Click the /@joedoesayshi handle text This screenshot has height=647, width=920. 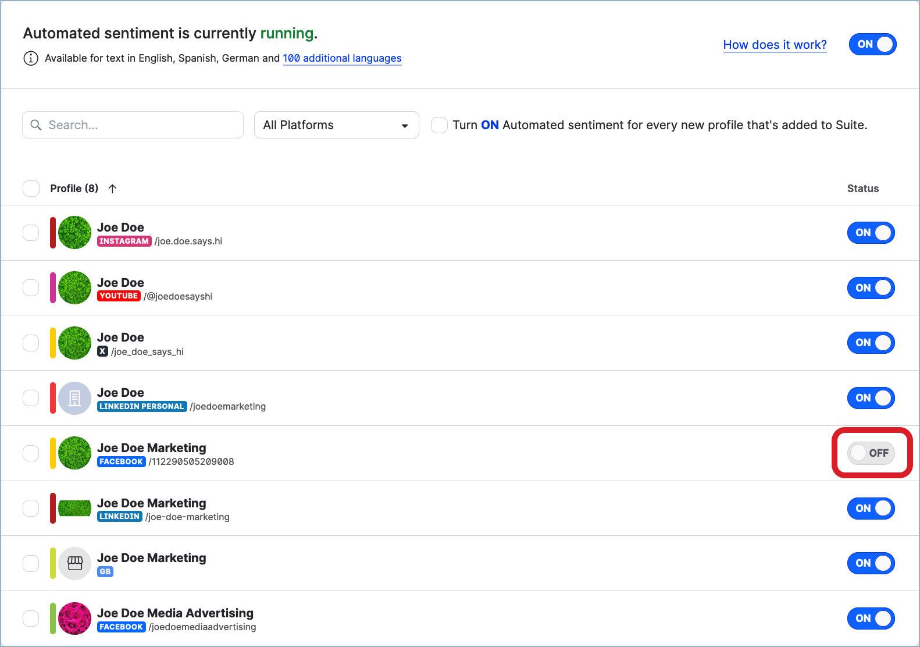pos(178,297)
